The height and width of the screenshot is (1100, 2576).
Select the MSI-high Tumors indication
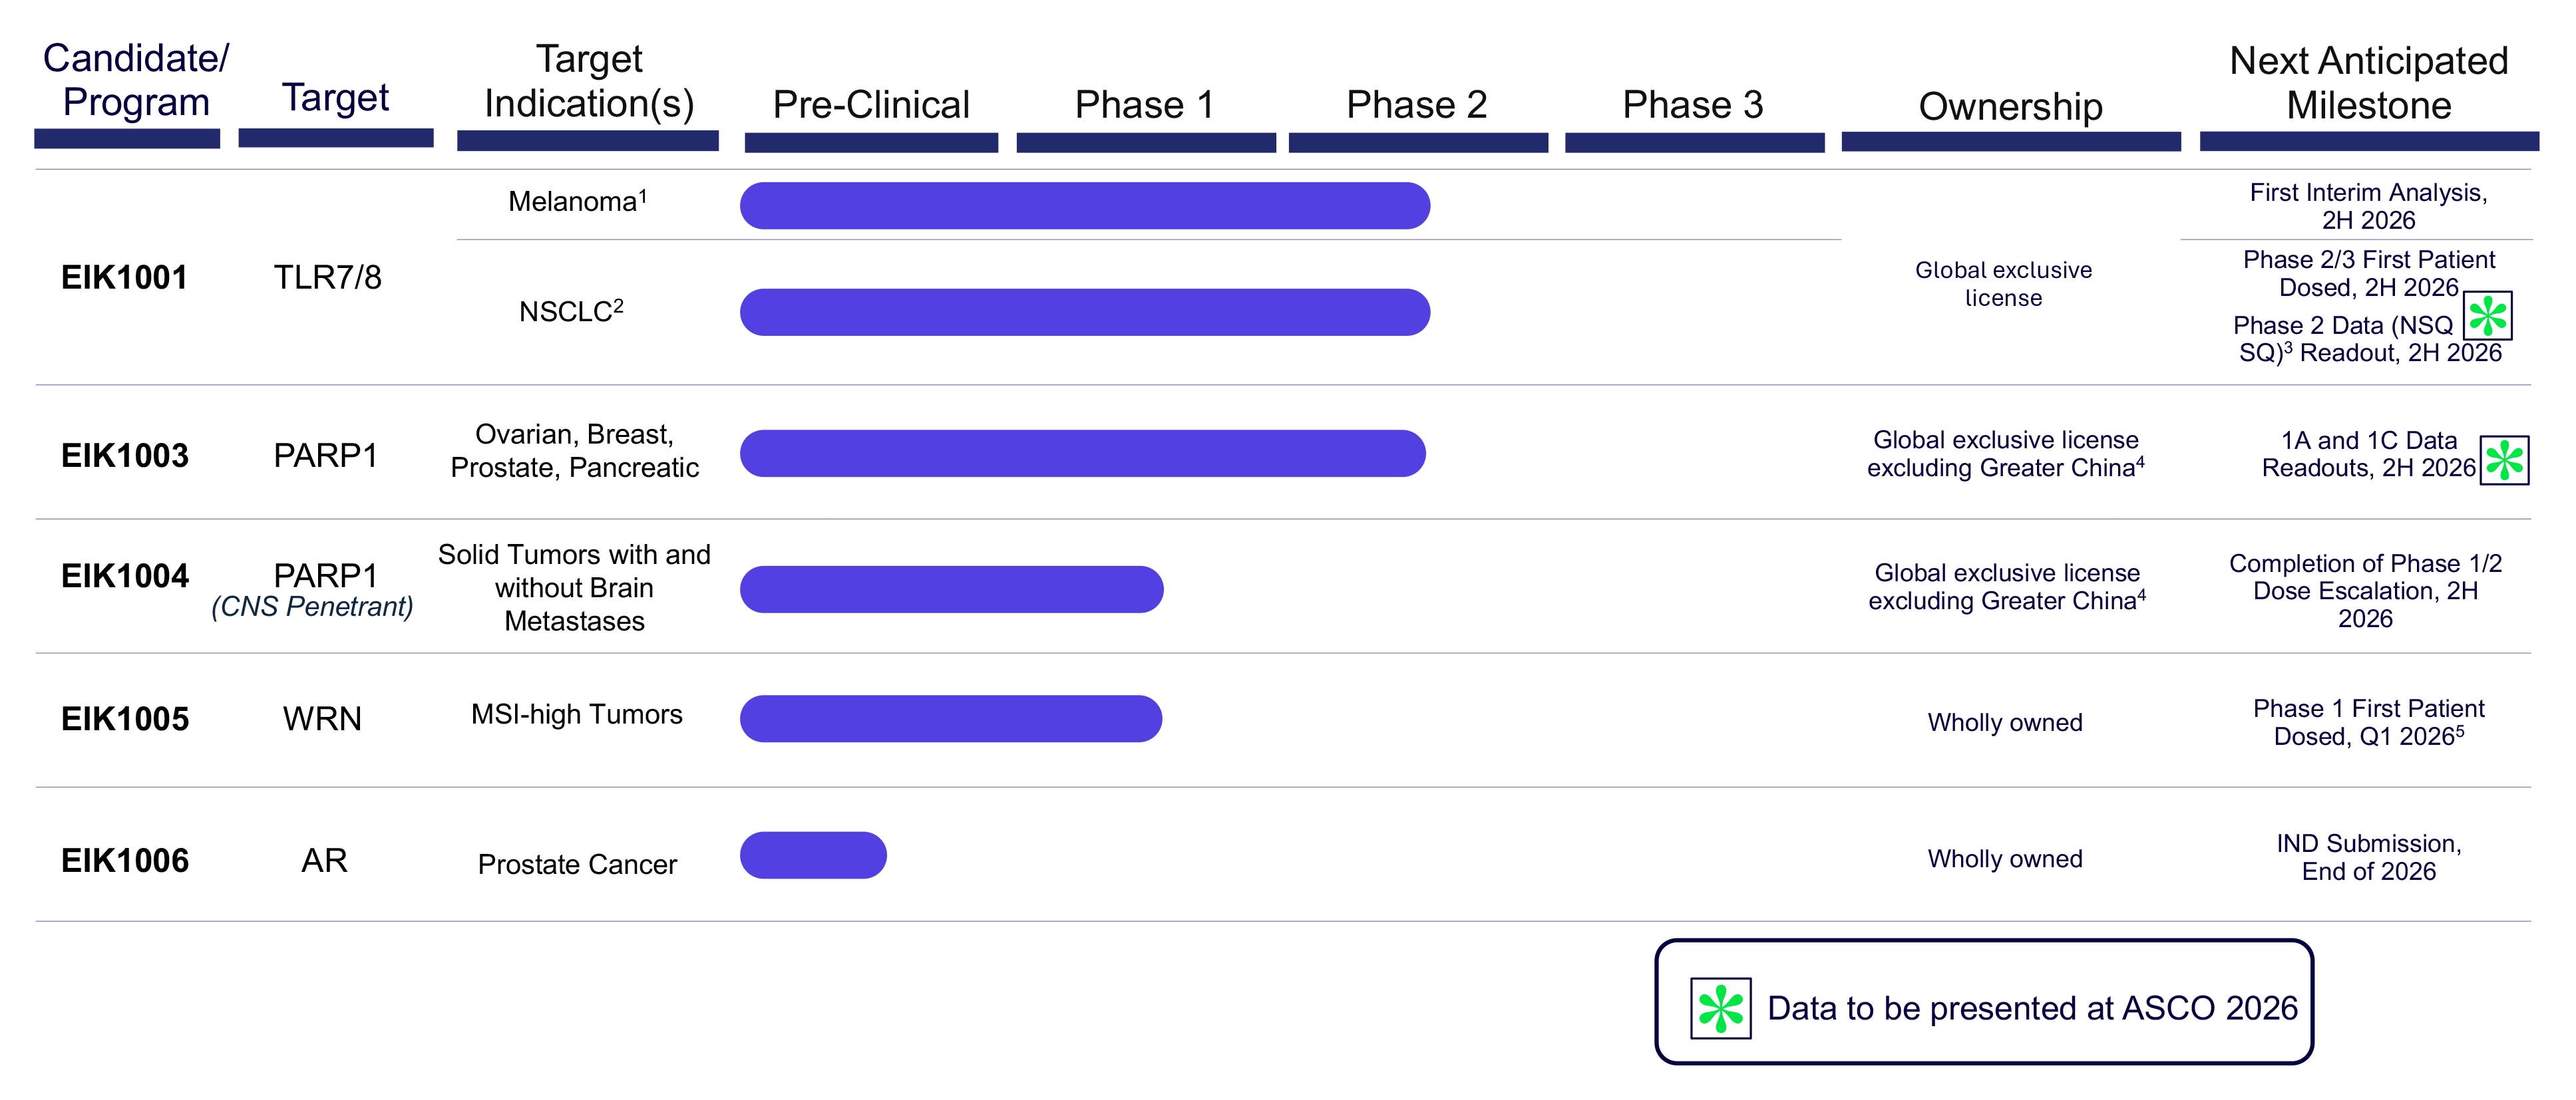tap(577, 714)
